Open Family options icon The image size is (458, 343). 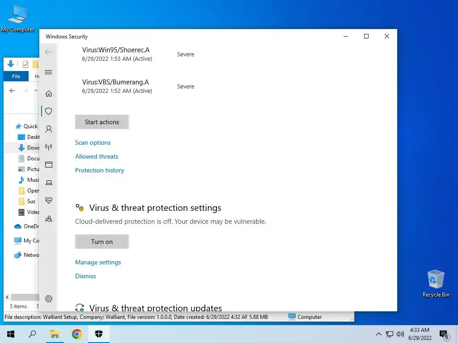[48, 219]
